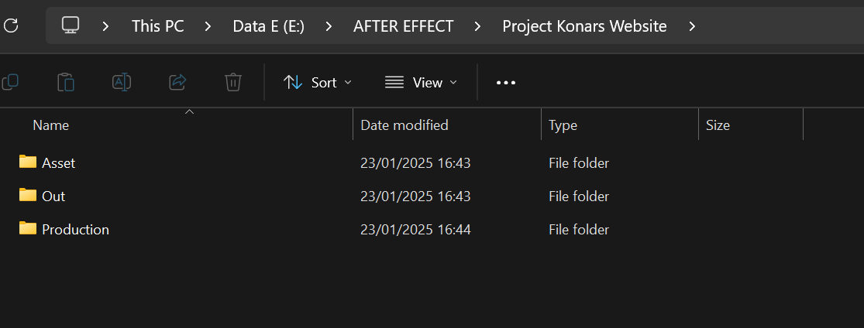Click the Rename icon in toolbar
The height and width of the screenshot is (328, 864).
[121, 83]
